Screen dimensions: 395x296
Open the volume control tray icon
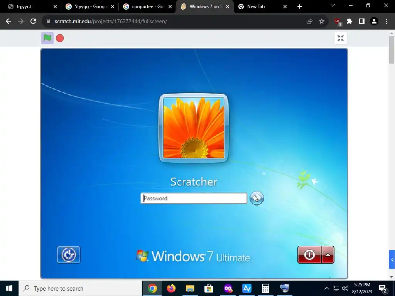(x=345, y=288)
